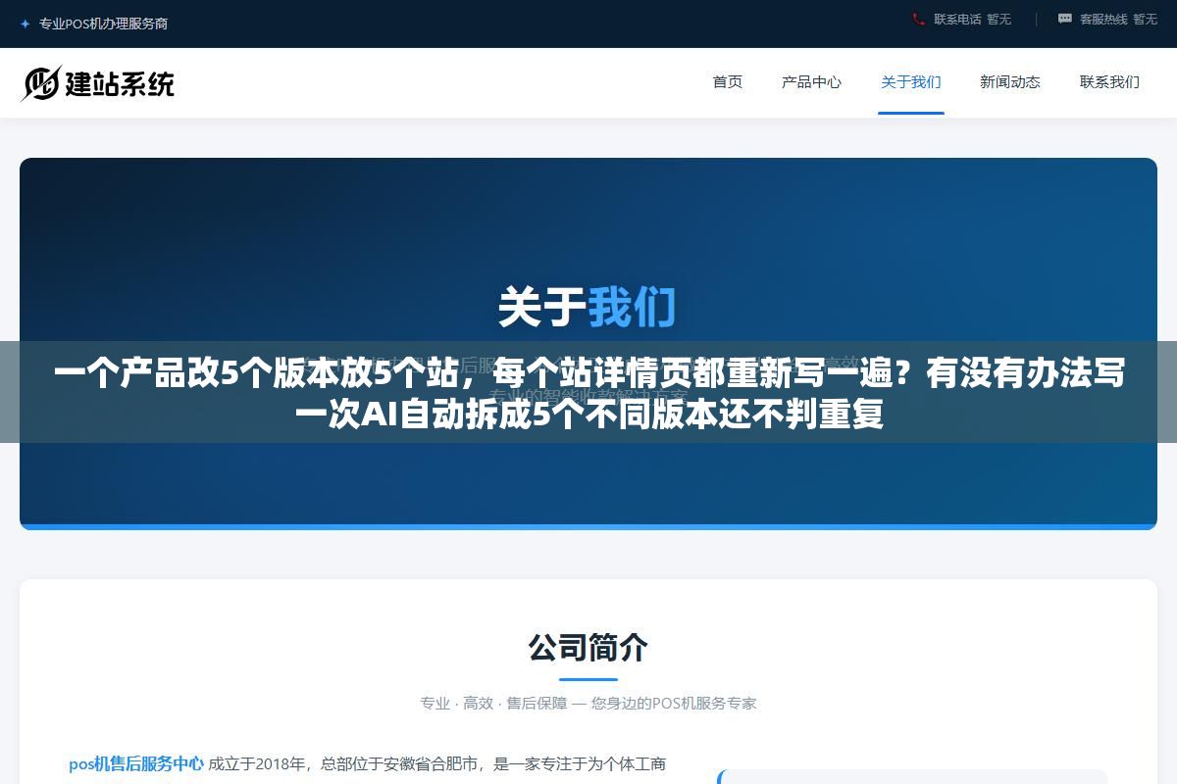1177x784 pixels.
Task: Click the 专业POS机办理服务商 text
Action: point(103,24)
